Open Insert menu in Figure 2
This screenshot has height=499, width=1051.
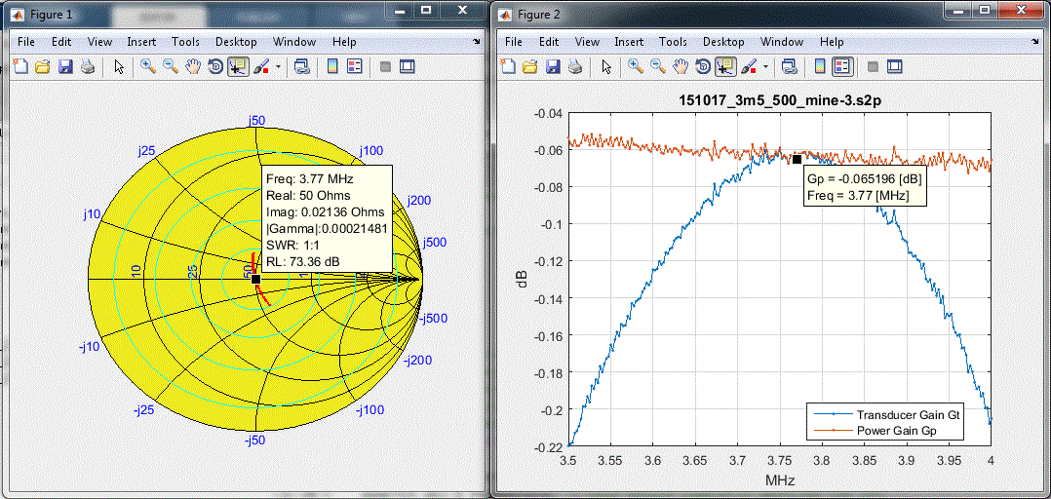tap(629, 42)
